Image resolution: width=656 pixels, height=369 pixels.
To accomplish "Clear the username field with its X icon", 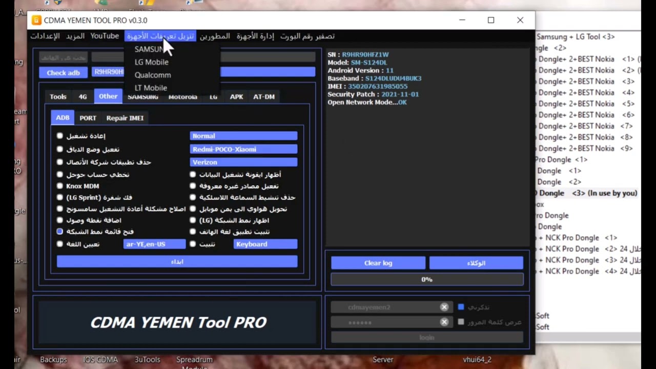I will [444, 307].
